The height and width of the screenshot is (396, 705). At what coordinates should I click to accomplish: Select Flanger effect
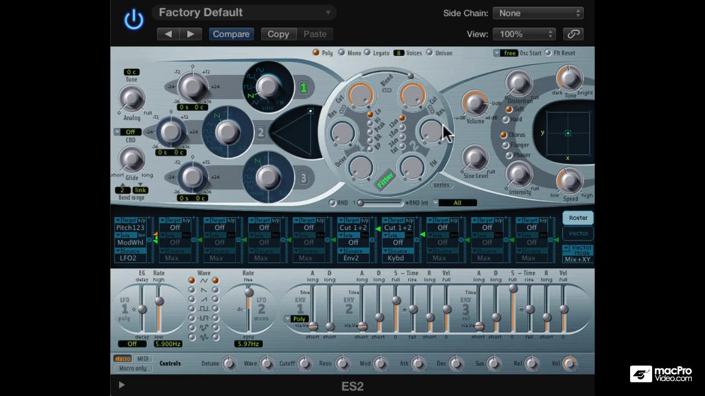coord(506,145)
